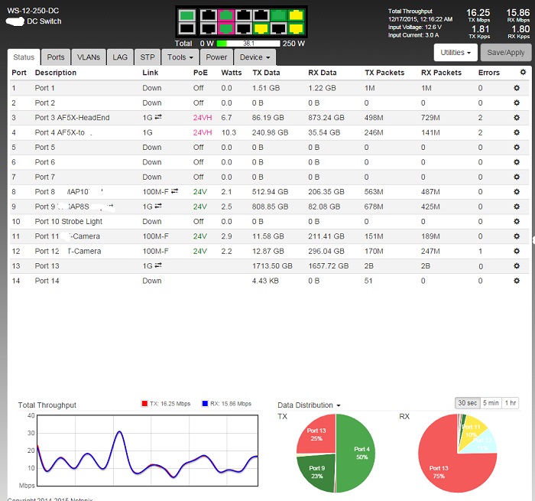Click port 11 yellow jack in switch diagram
This screenshot has width=535, height=501.
(296, 15)
